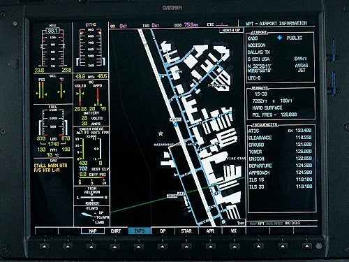Click the HARD SURFACE runway text
This screenshot has width=349, height=262.
click(267, 108)
